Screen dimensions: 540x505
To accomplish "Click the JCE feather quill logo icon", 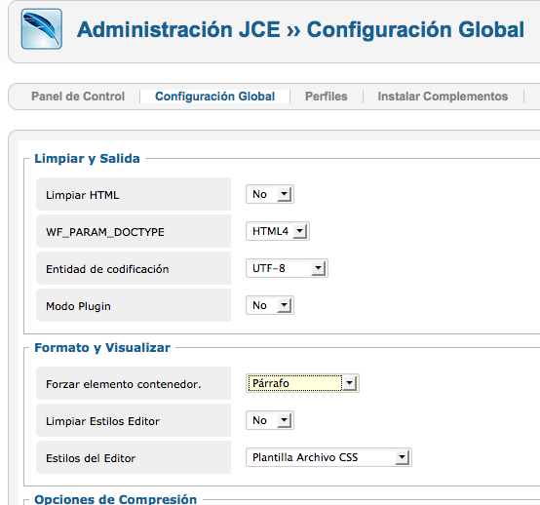I will click(x=42, y=29).
